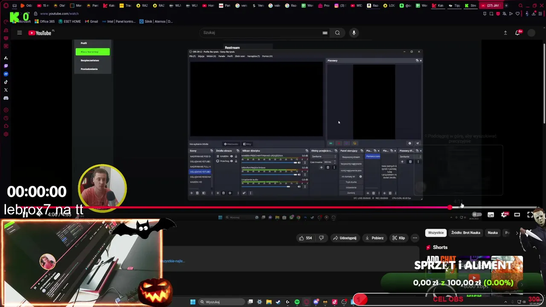Start voice search with the microphone
546x307 pixels.
[x=354, y=33]
